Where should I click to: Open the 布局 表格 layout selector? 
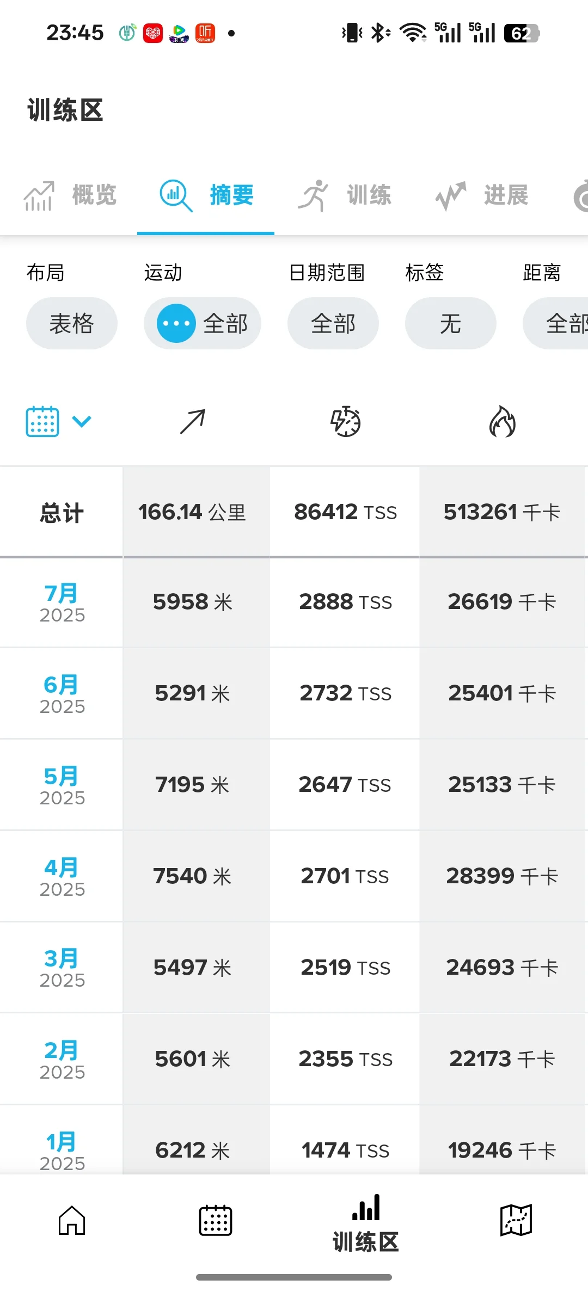coord(72,323)
